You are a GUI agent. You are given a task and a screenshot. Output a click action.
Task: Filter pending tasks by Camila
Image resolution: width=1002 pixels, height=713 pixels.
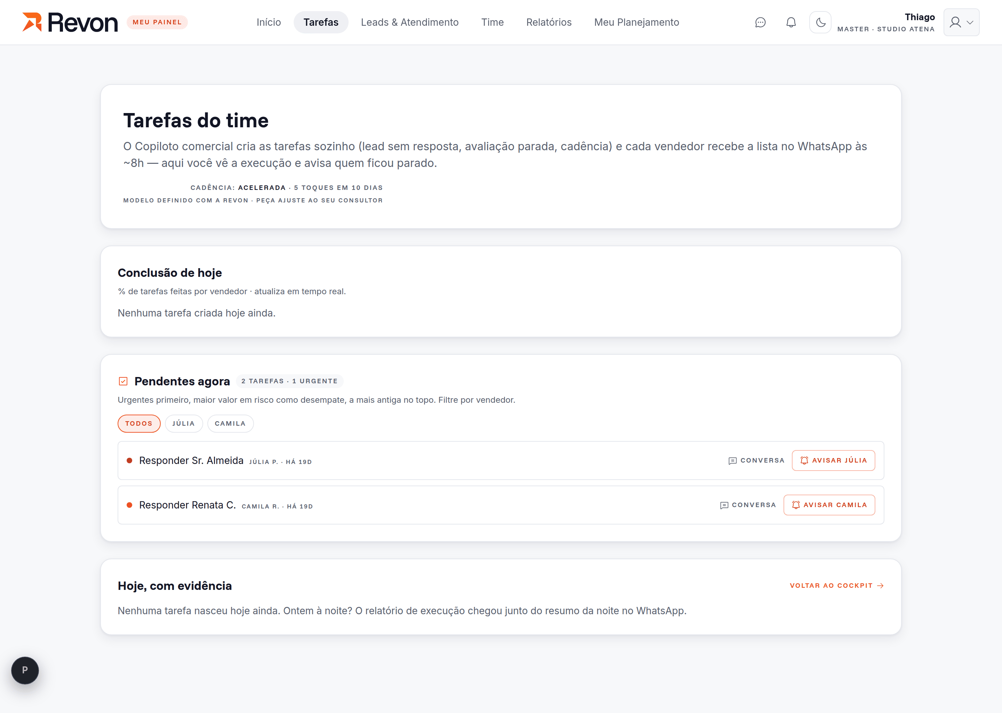230,424
